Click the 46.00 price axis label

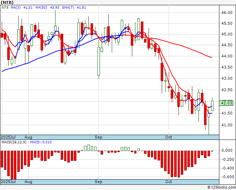(227, 13)
